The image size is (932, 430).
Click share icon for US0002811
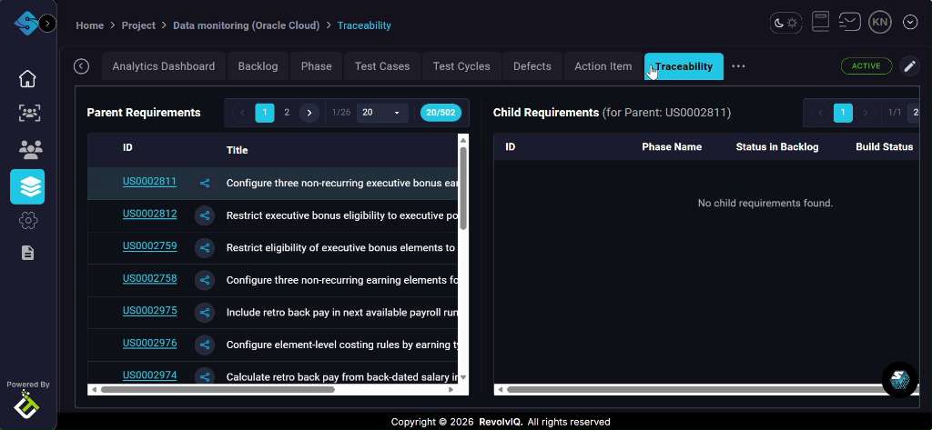pos(205,183)
